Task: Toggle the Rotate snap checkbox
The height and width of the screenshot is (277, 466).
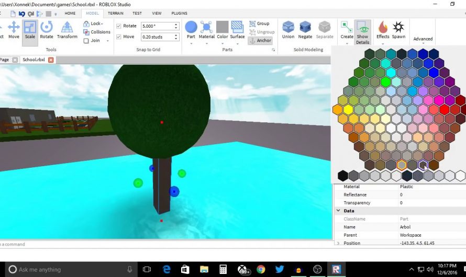Action: pyautogui.click(x=118, y=26)
